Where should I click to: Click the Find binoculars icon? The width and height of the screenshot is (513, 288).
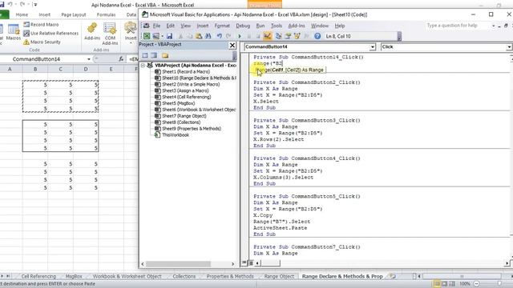pyautogui.click(x=208, y=36)
